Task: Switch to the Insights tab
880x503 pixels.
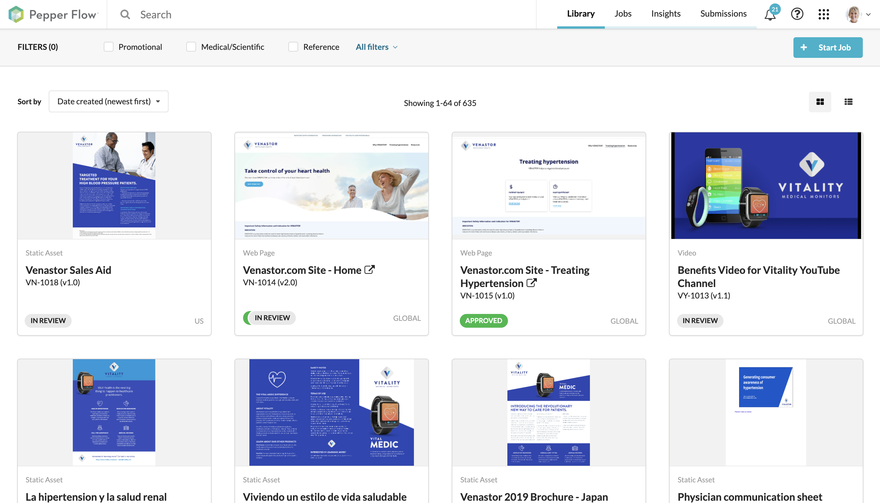Action: (666, 14)
